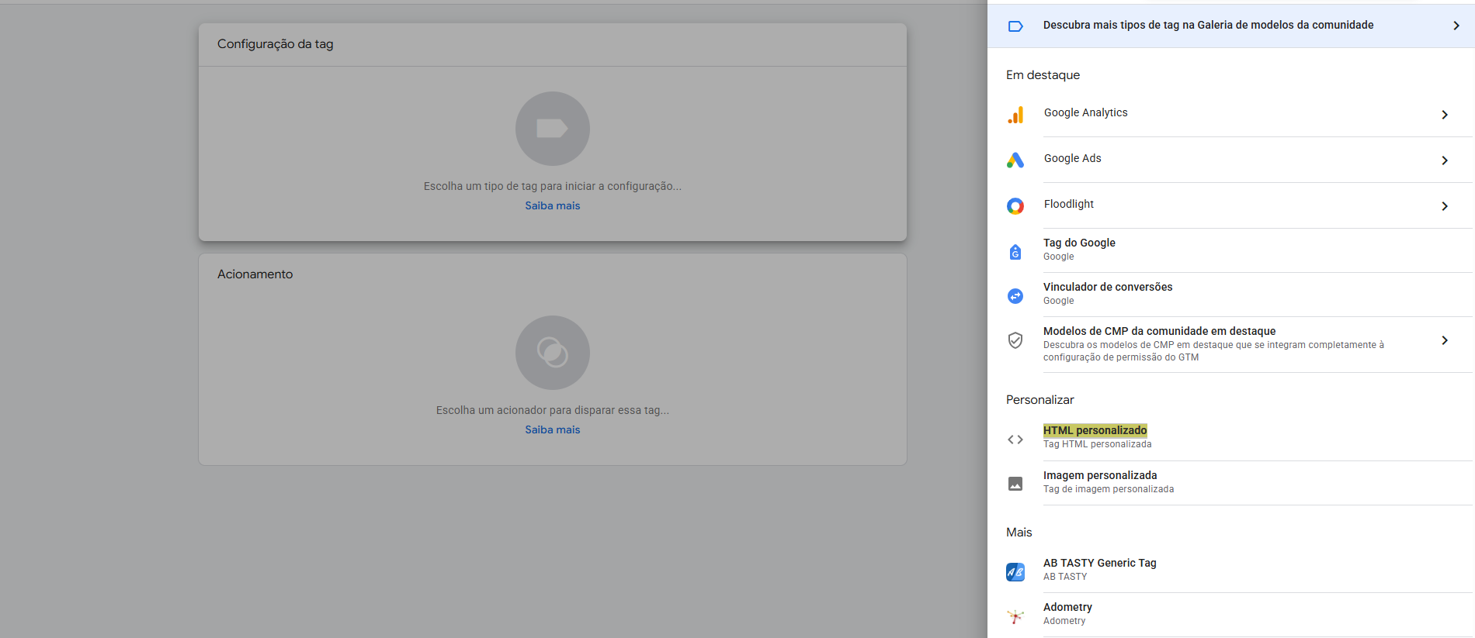Click the Google Ads logo icon
The image size is (1475, 638).
pyautogui.click(x=1015, y=160)
